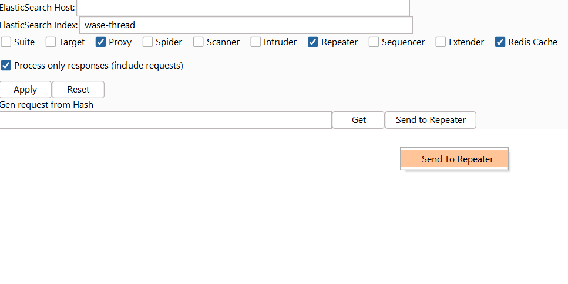The width and height of the screenshot is (568, 284).
Task: Enable the Spider checkbox
Action: tap(147, 42)
